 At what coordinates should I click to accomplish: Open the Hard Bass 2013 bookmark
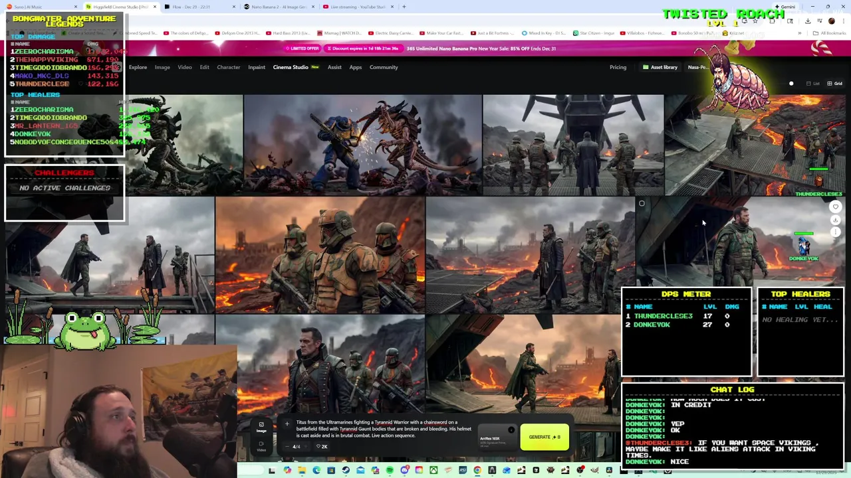pos(289,33)
